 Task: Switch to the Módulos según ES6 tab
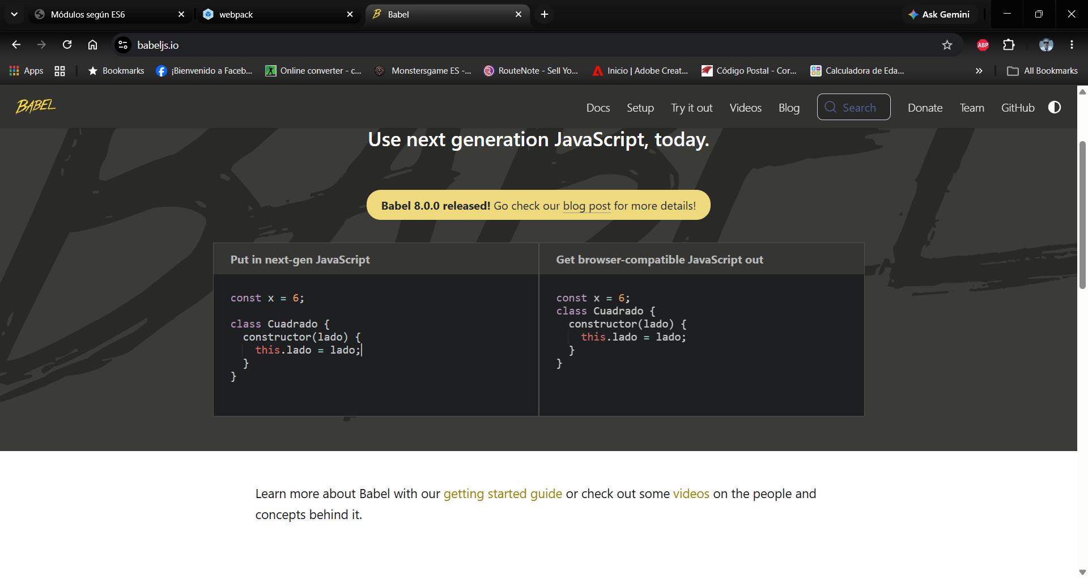coord(108,14)
